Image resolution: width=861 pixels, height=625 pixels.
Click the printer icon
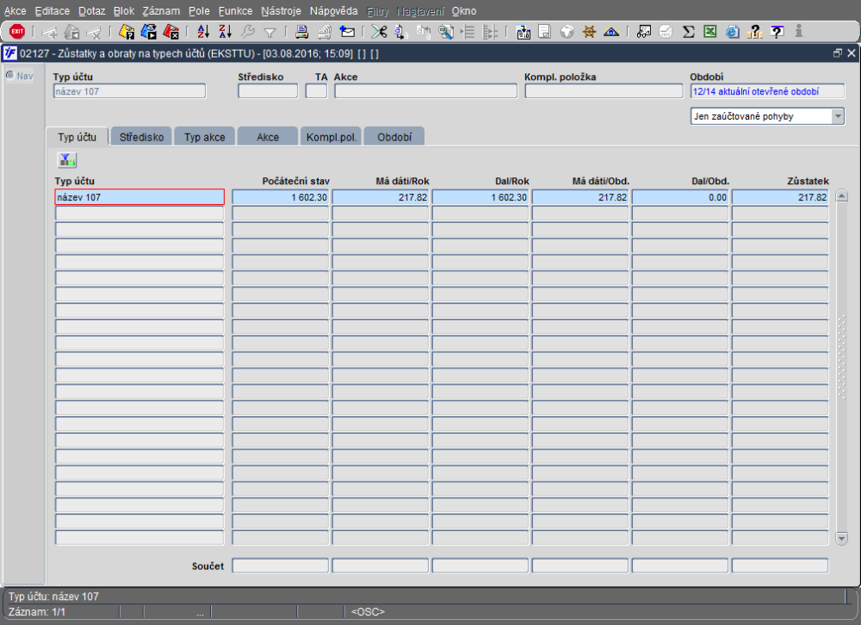coord(301,32)
